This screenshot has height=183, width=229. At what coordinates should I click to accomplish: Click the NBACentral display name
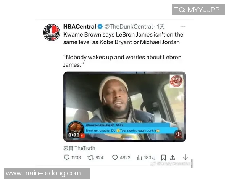[80, 27]
